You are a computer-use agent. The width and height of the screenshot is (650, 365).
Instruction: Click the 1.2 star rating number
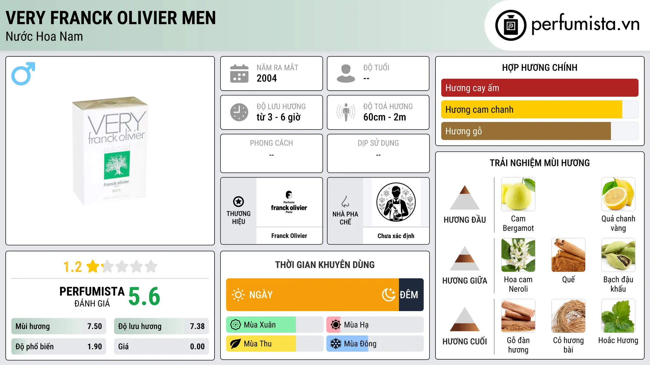click(x=73, y=267)
